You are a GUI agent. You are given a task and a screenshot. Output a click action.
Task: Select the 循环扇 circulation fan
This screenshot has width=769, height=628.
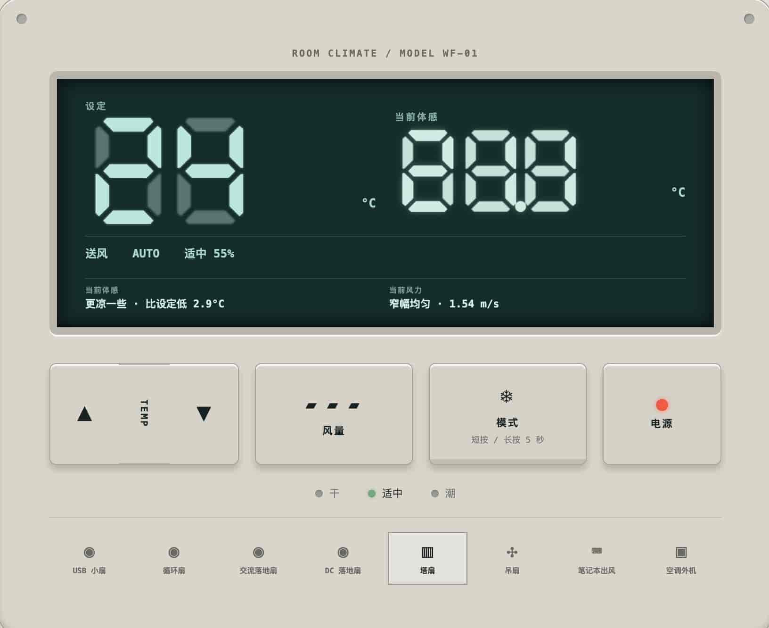click(174, 558)
